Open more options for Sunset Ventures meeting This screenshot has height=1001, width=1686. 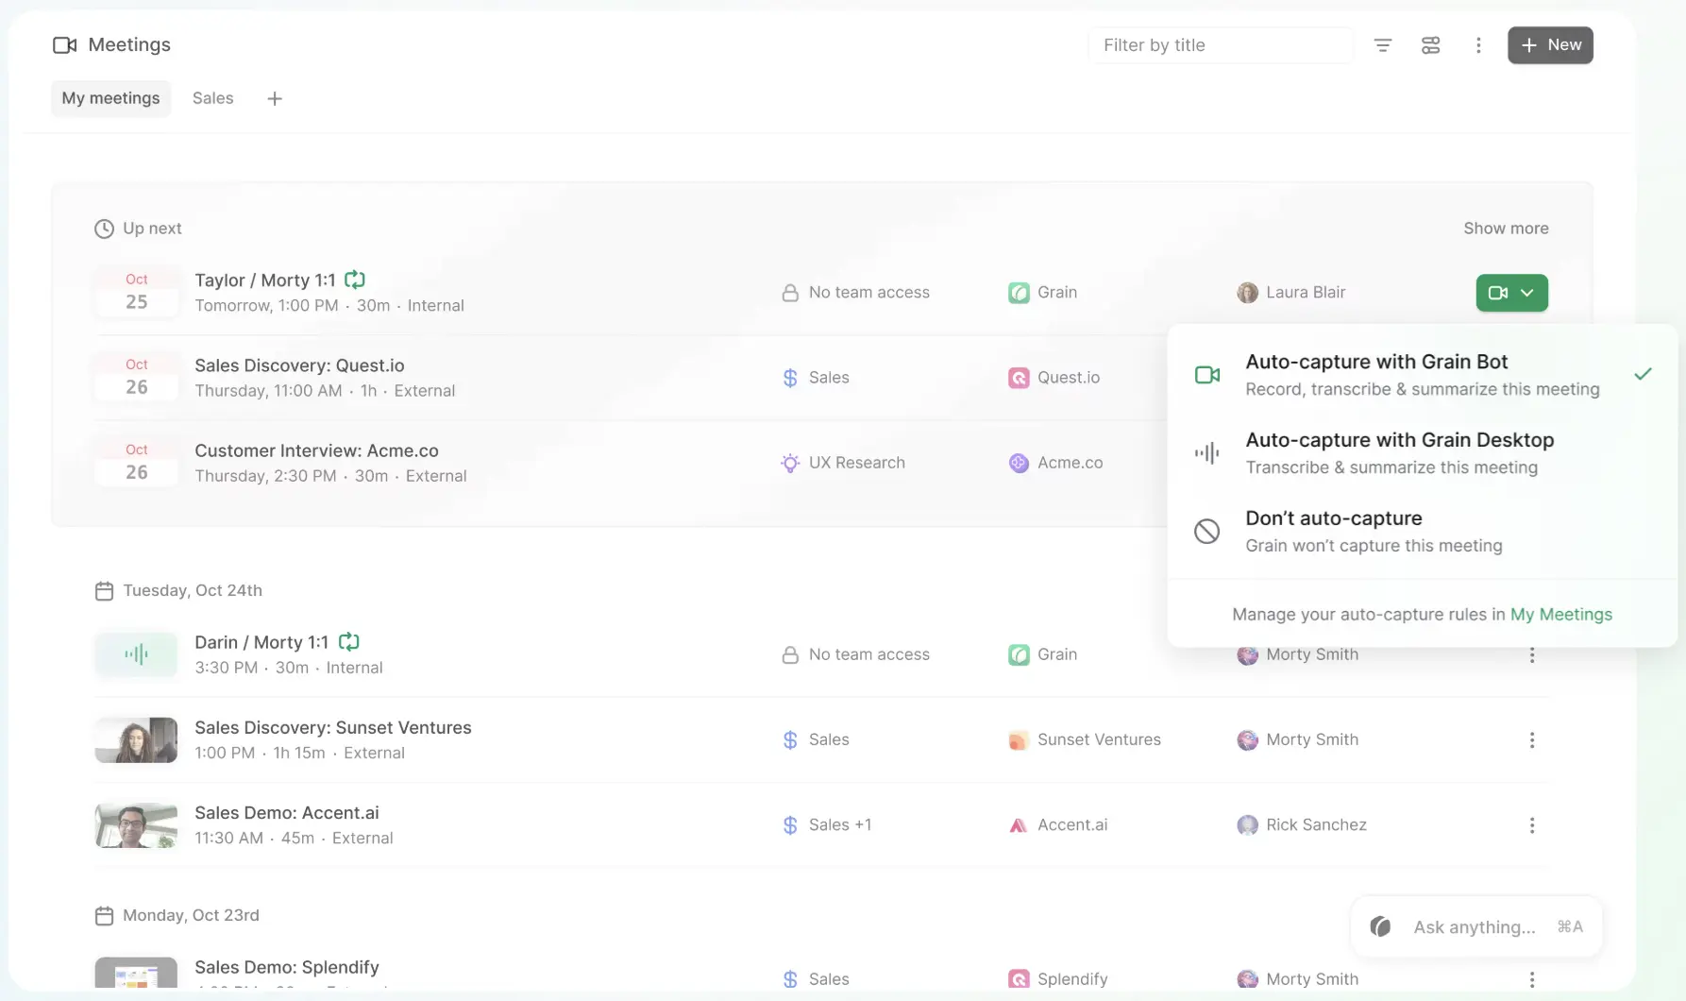pyautogui.click(x=1532, y=740)
